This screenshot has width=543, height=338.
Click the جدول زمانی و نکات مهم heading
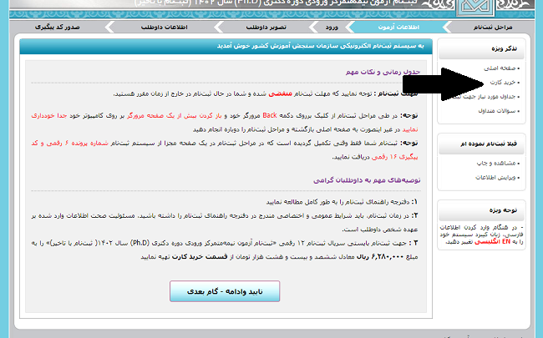click(383, 72)
